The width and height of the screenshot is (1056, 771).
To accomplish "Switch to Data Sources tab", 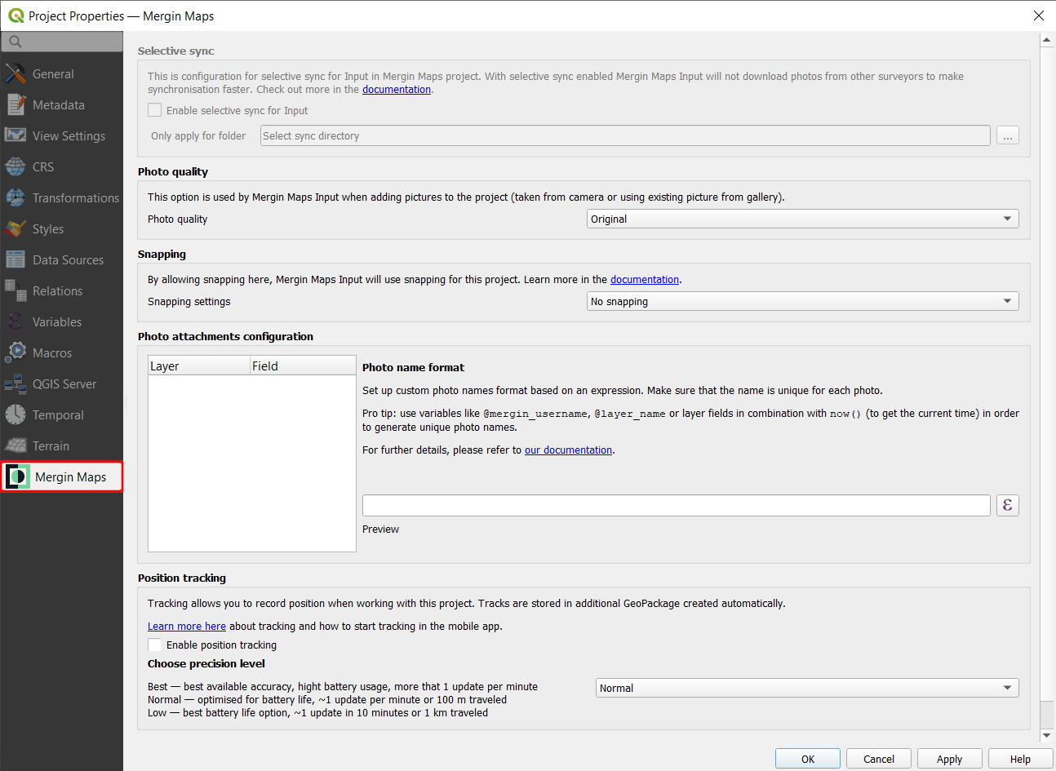I will pyautogui.click(x=62, y=259).
